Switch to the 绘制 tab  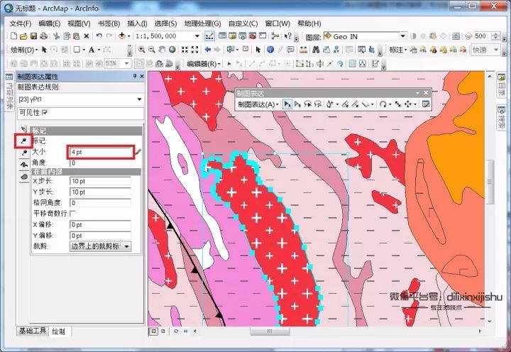click(59, 331)
